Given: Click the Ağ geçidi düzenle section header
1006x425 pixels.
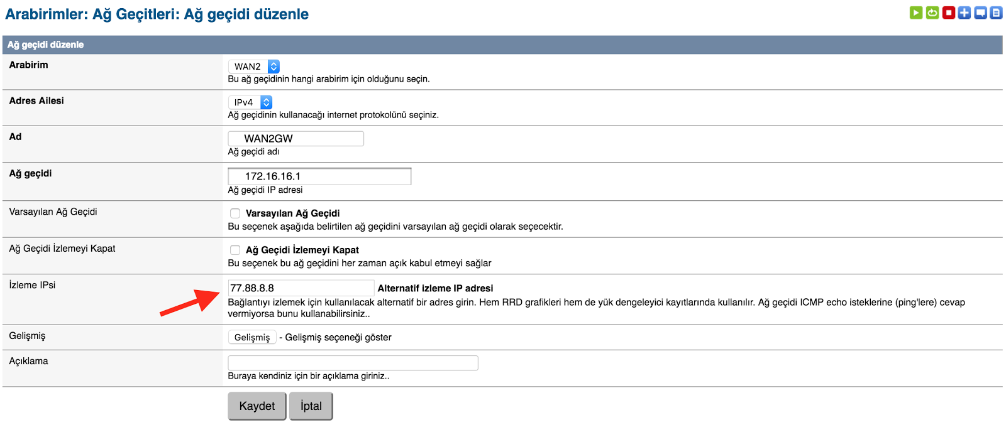Looking at the screenshot, I should [46, 45].
